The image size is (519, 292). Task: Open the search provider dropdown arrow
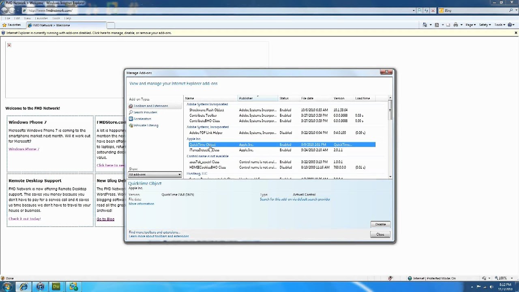(516, 11)
